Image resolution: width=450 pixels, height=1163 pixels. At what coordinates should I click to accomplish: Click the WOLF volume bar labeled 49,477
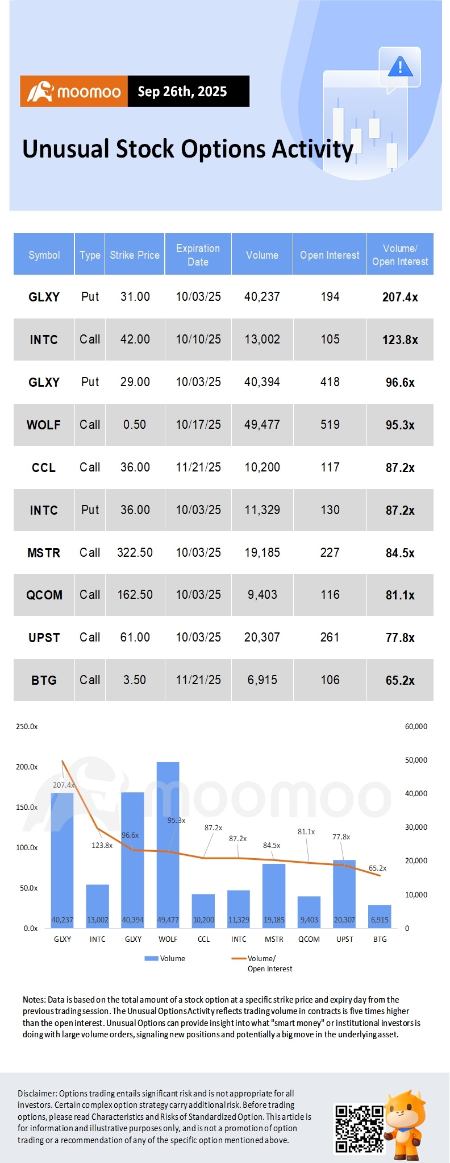tap(168, 842)
